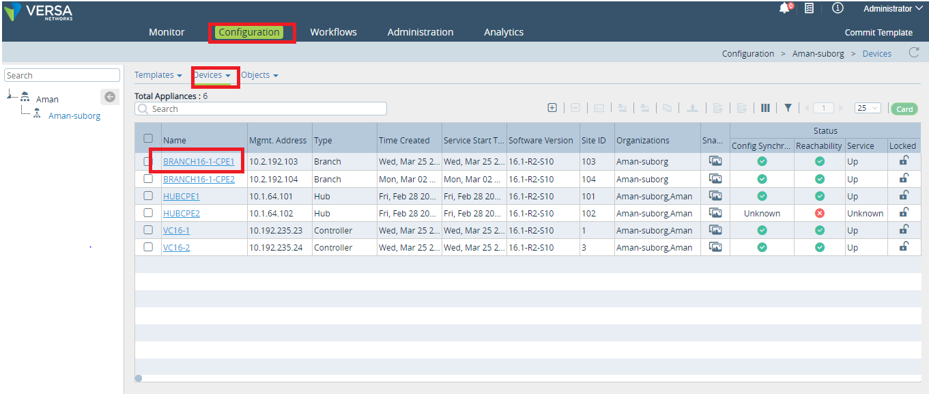The image size is (929, 394).
Task: Click the add device plus icon
Action: click(552, 108)
